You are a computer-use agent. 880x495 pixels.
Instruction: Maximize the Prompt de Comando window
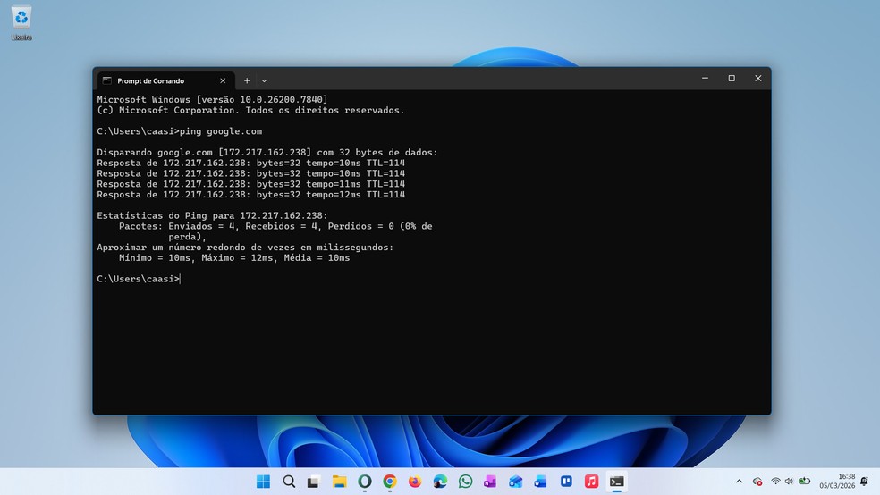pyautogui.click(x=732, y=79)
